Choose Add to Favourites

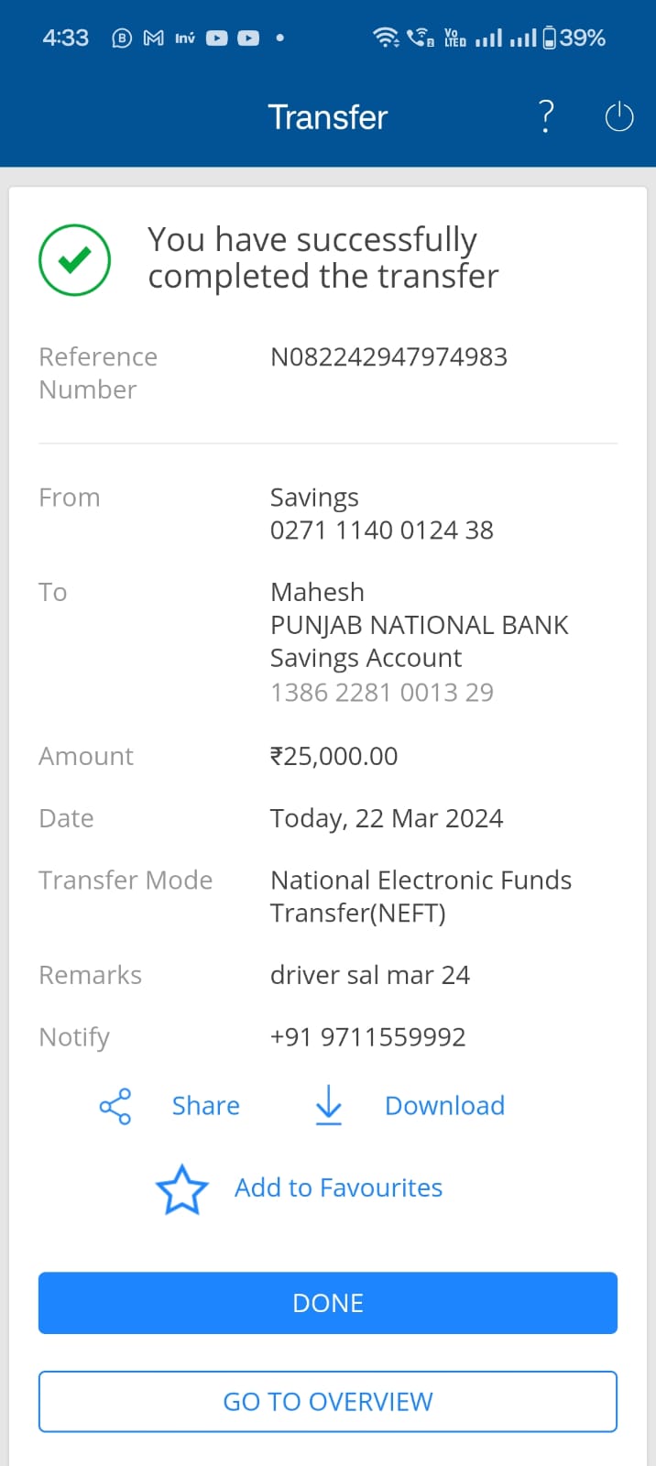click(338, 1188)
